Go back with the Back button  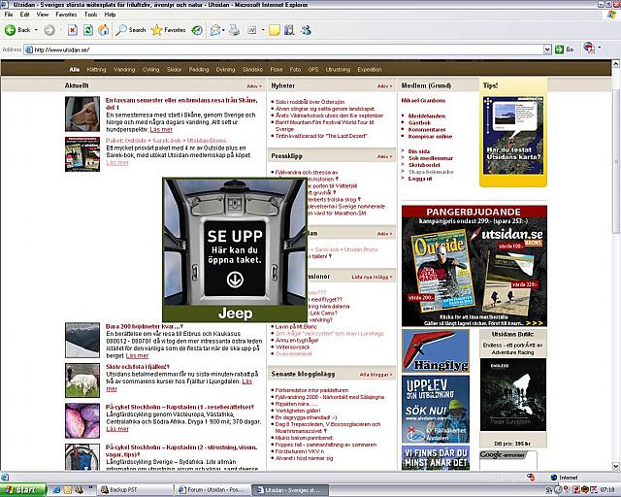point(17,30)
